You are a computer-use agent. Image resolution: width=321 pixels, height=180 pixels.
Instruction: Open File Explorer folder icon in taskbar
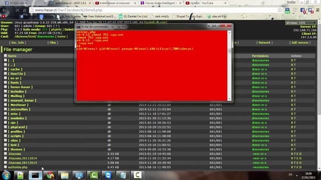[x=65, y=175]
